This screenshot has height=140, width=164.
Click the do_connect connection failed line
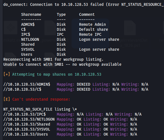(84, 4)
